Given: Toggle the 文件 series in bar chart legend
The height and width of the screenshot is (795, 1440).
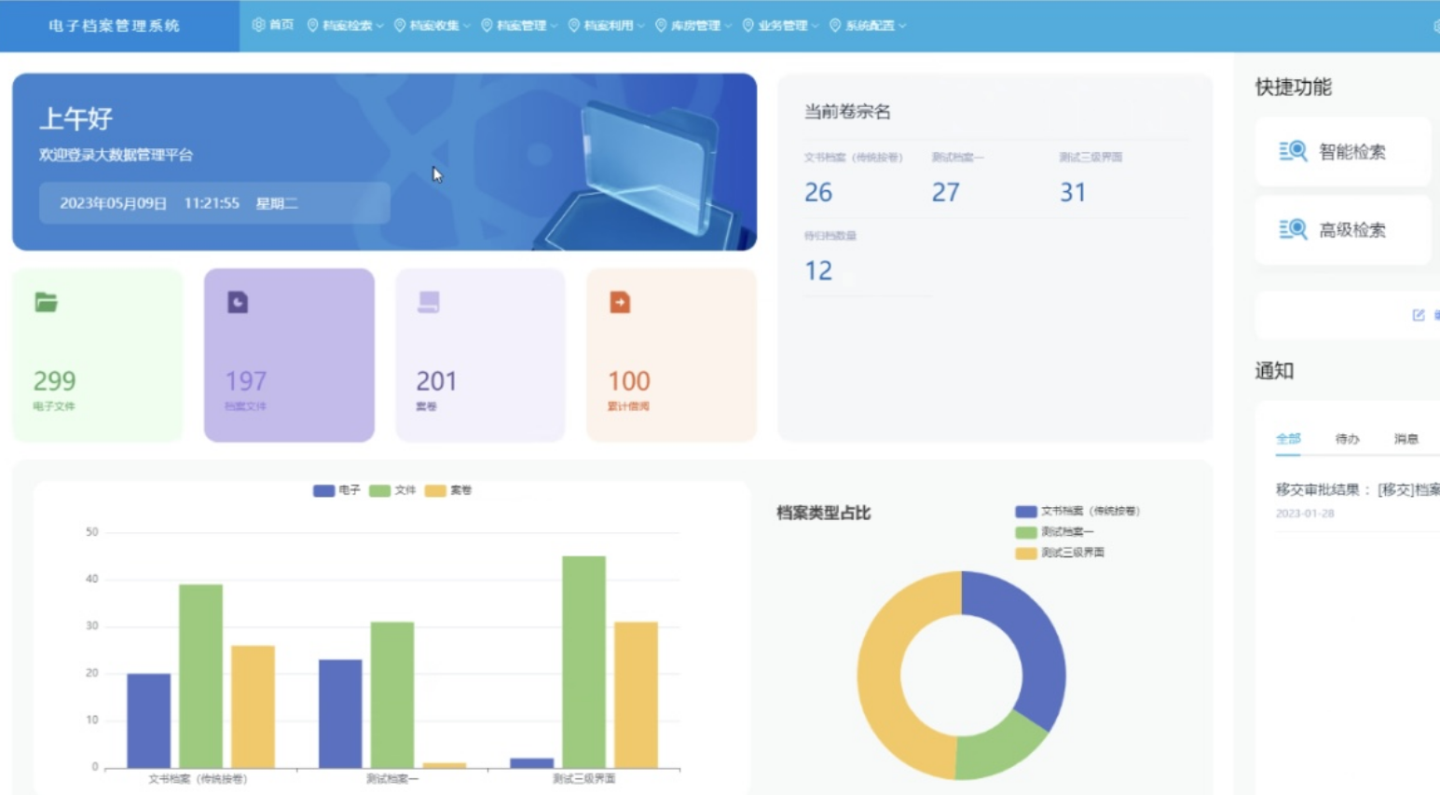Looking at the screenshot, I should (x=393, y=490).
